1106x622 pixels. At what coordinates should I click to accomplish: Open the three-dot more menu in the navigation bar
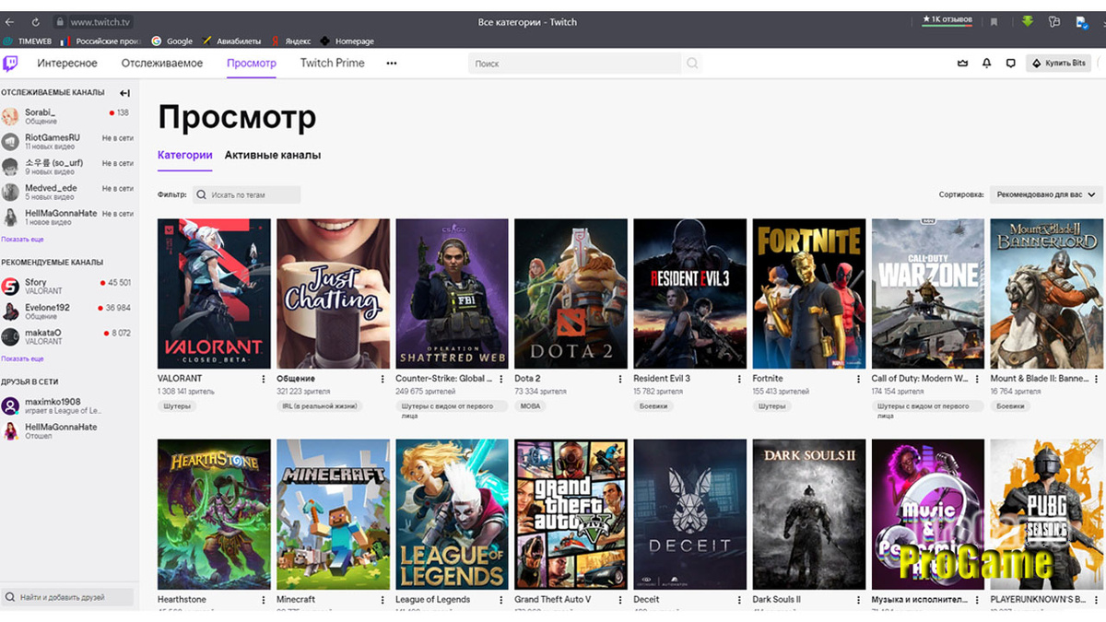(392, 64)
